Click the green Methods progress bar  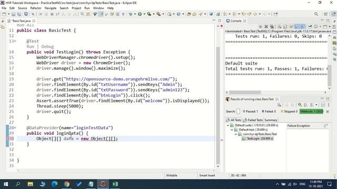pyautogui.click(x=312, y=111)
